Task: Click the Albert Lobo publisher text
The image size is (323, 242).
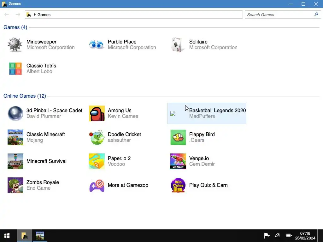Action: [x=39, y=72]
